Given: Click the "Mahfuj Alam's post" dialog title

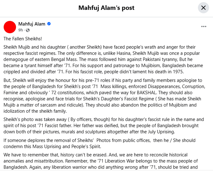Looking at the screenshot, I should pos(106,8).
